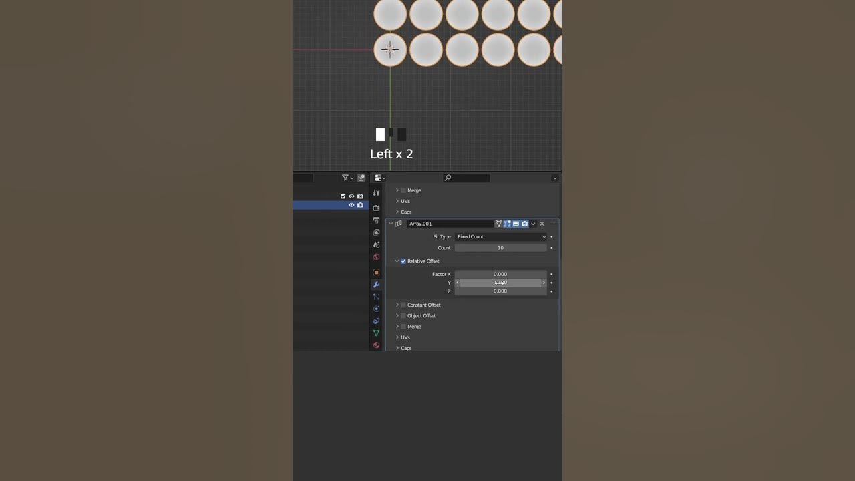
Task: Open the Output properties tab
Action: pyautogui.click(x=377, y=220)
